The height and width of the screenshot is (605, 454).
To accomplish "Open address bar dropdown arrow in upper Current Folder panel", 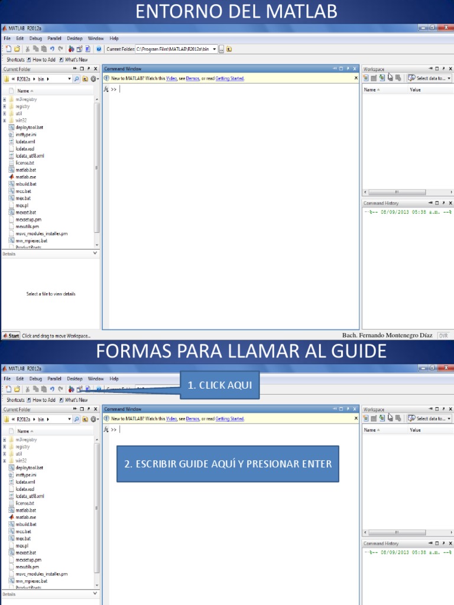I will (70, 79).
